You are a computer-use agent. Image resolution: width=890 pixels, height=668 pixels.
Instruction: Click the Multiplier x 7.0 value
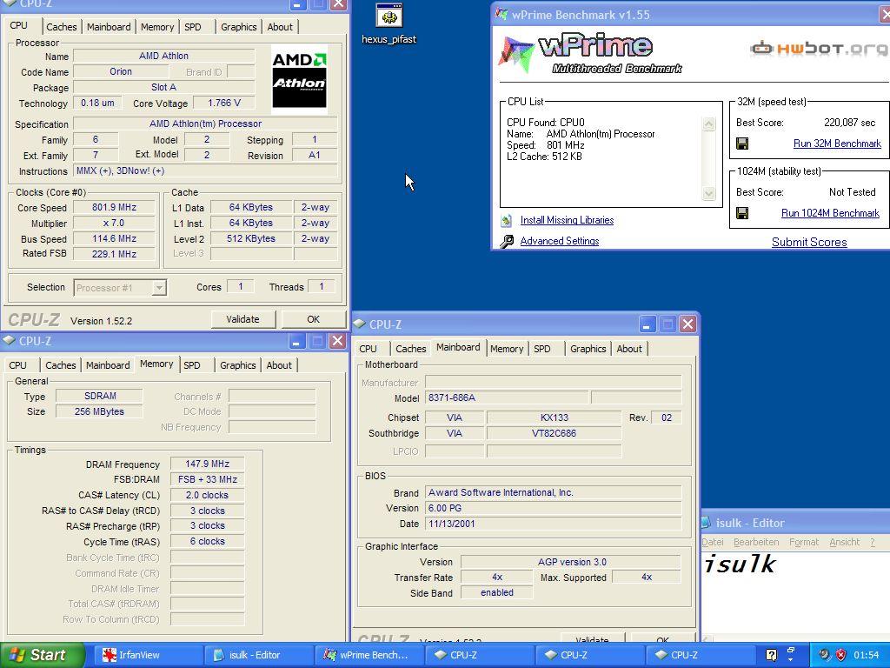114,224
